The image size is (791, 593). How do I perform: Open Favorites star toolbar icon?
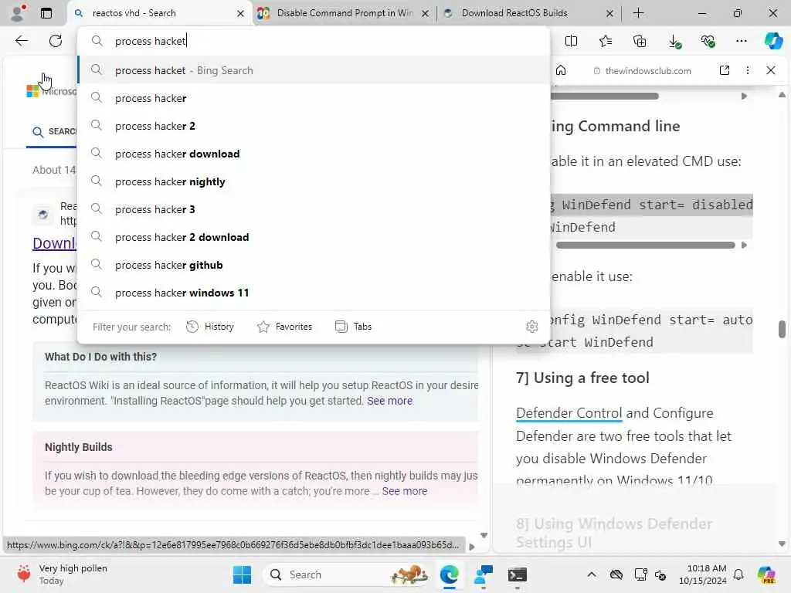click(x=606, y=41)
